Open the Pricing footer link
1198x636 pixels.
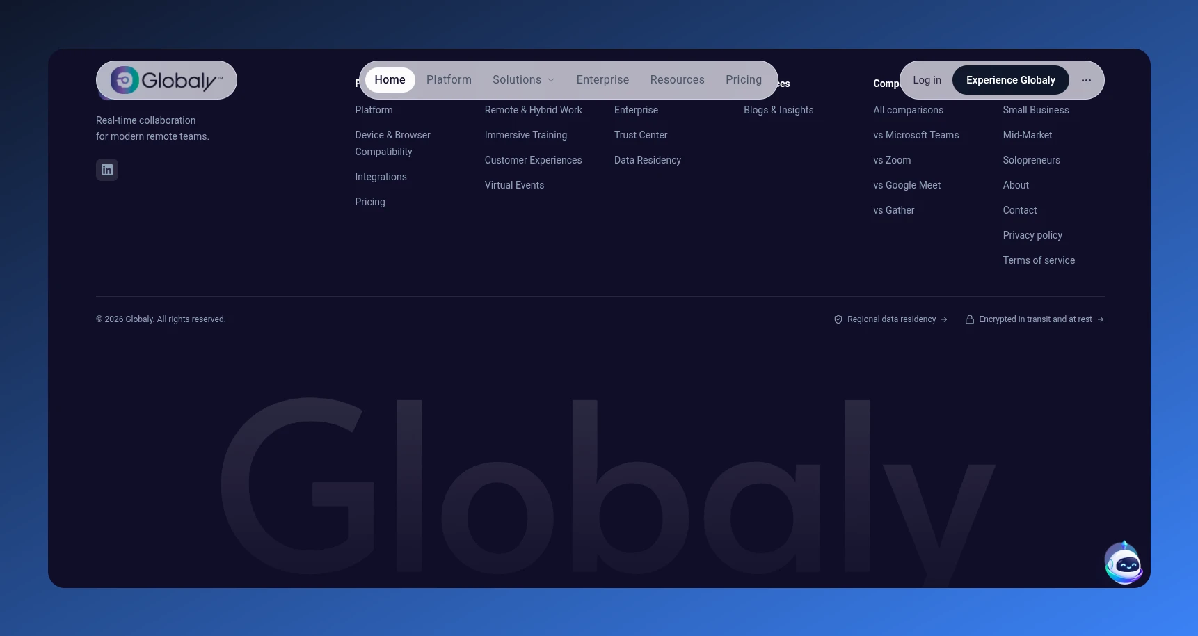tap(370, 202)
